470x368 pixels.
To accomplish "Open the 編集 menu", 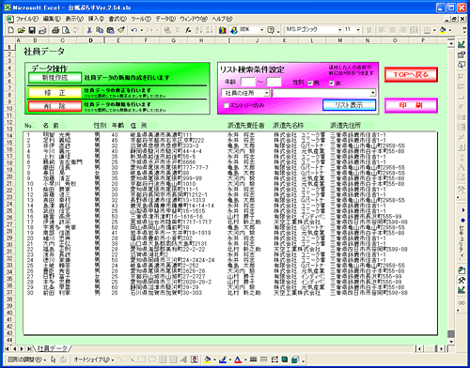I will click(52, 19).
